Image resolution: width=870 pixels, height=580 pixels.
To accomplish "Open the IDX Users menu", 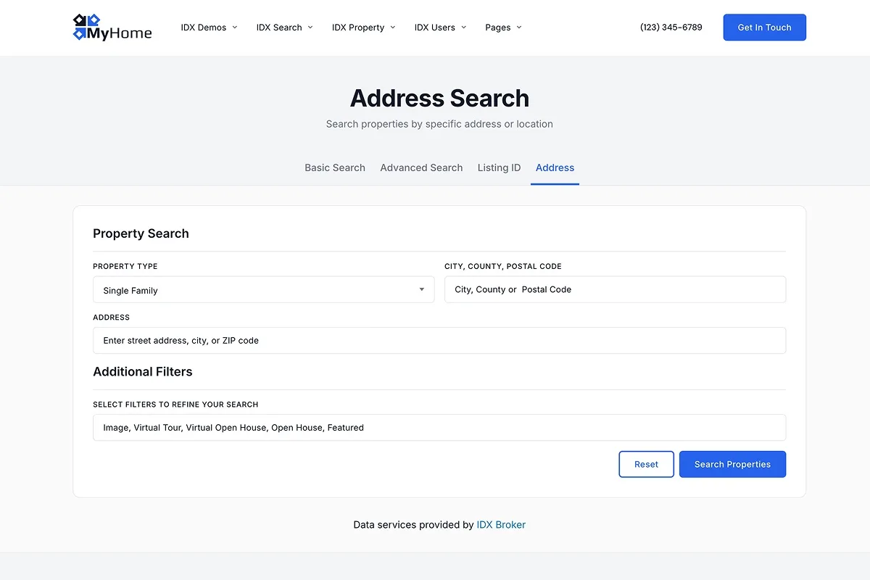I will (x=440, y=28).
